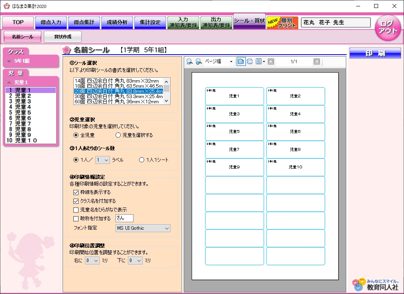Select 30面 53.3mm×25.4mm seal format
Screen dimensions: 404x294
(x=118, y=96)
